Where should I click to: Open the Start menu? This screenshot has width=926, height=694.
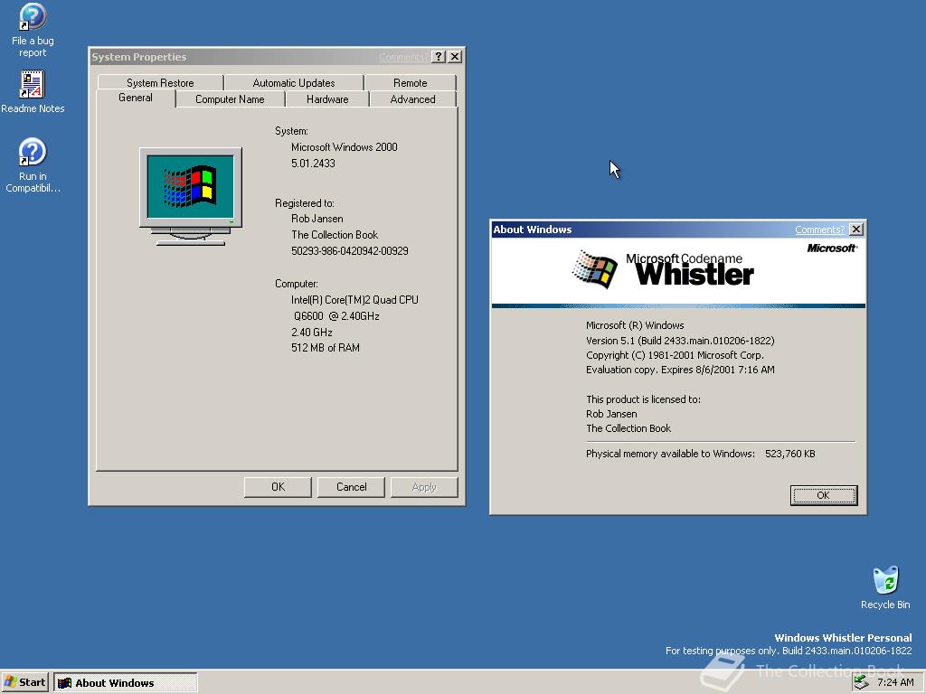click(24, 682)
